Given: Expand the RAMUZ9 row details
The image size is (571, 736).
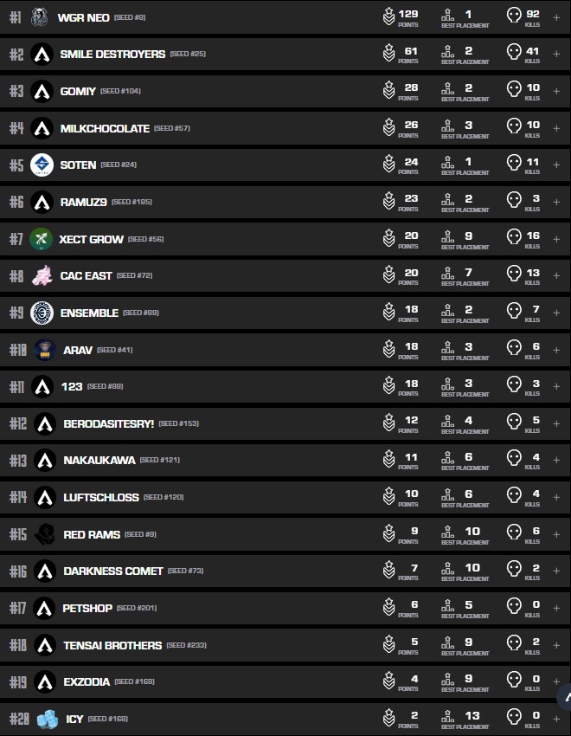Looking at the screenshot, I should (x=556, y=202).
